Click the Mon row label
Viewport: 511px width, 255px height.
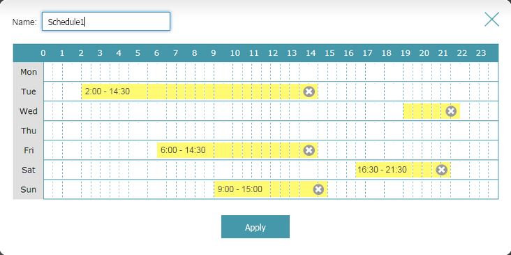pyautogui.click(x=29, y=72)
